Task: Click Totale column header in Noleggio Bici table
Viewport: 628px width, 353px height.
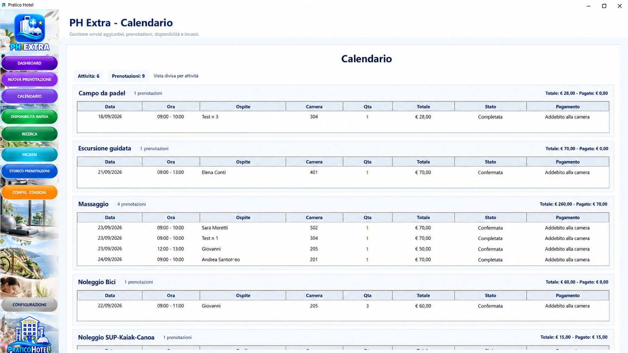Action: click(423, 295)
